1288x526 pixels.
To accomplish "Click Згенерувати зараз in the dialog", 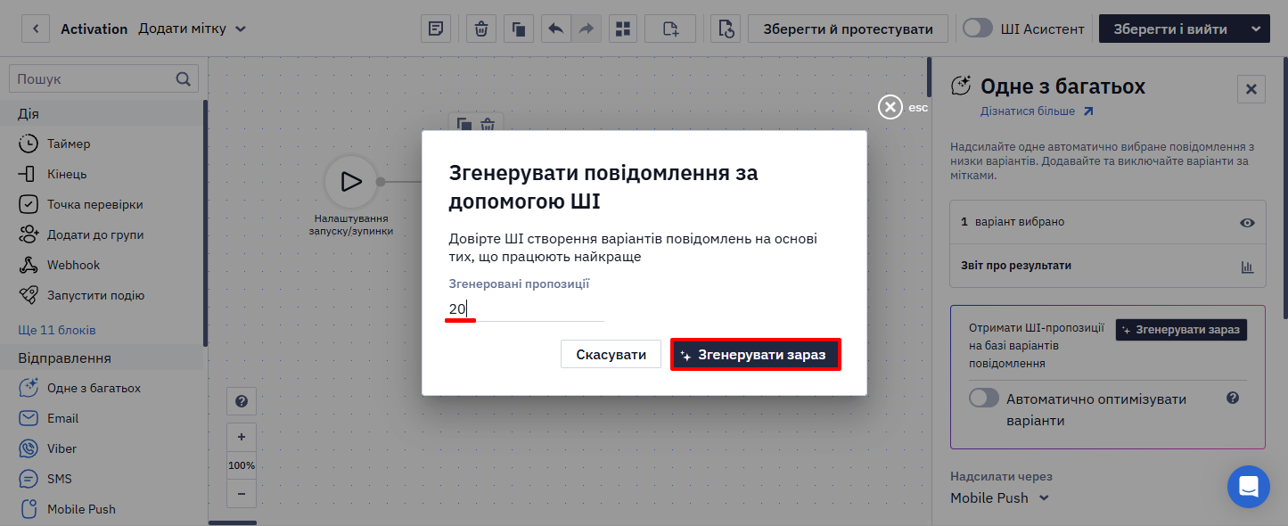I will coord(755,354).
